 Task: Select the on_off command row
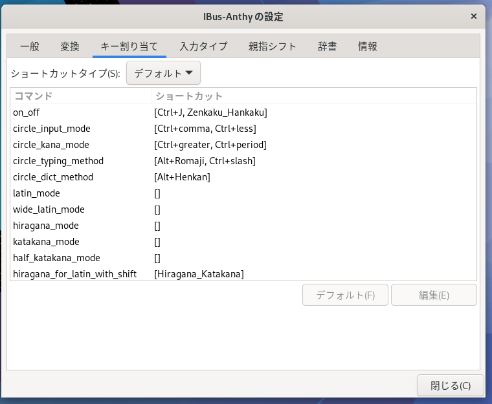point(243,112)
